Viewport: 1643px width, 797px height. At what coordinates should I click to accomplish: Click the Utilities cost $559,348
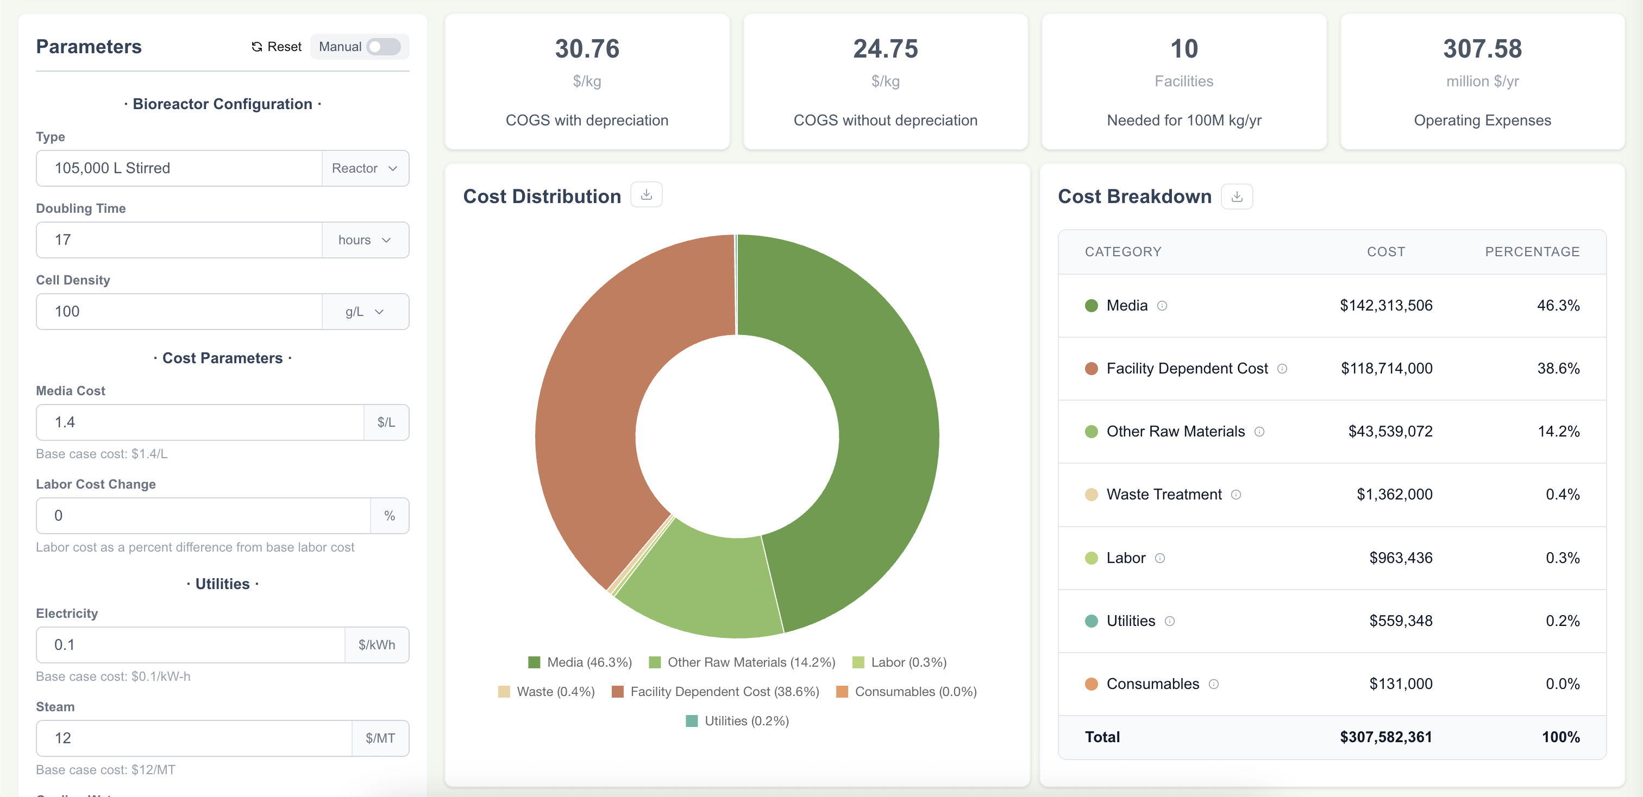click(x=1401, y=621)
